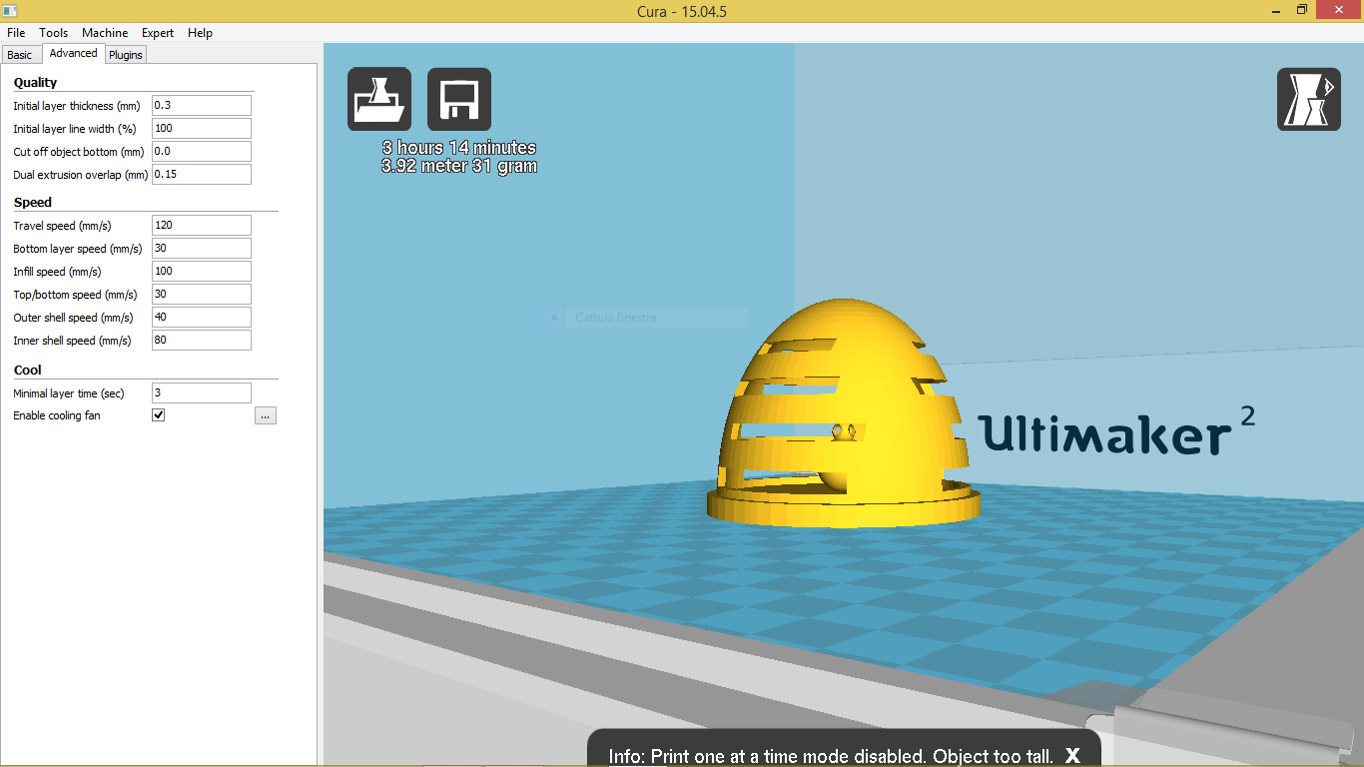The width and height of the screenshot is (1364, 767).
Task: Open the Help menu
Action: pos(200,33)
